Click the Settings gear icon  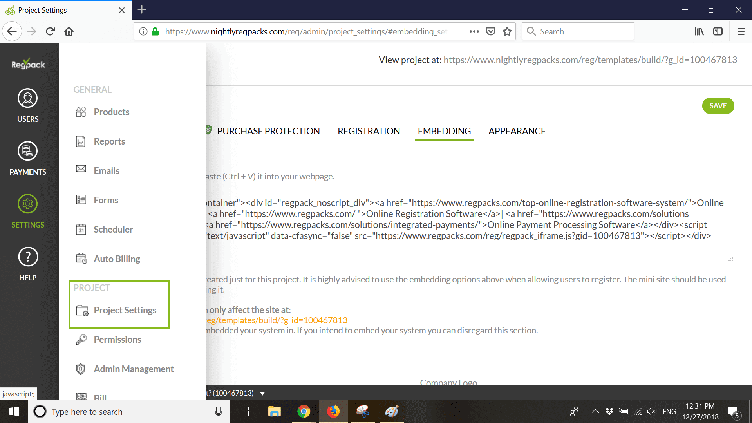click(x=27, y=204)
